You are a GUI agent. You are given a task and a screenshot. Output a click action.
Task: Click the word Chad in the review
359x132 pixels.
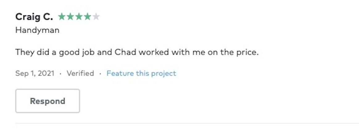125,52
